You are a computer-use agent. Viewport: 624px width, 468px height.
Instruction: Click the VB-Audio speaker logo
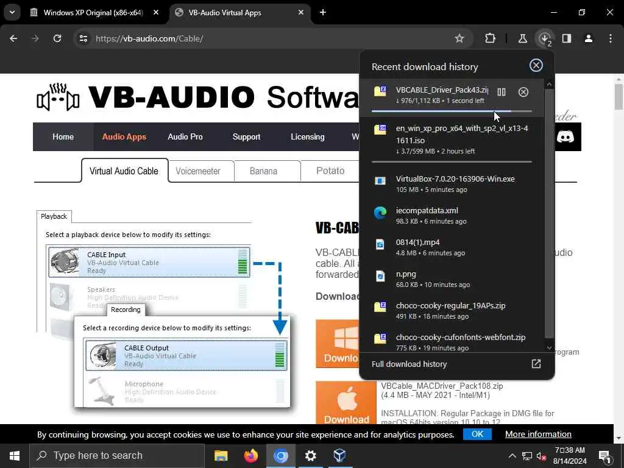(58, 97)
